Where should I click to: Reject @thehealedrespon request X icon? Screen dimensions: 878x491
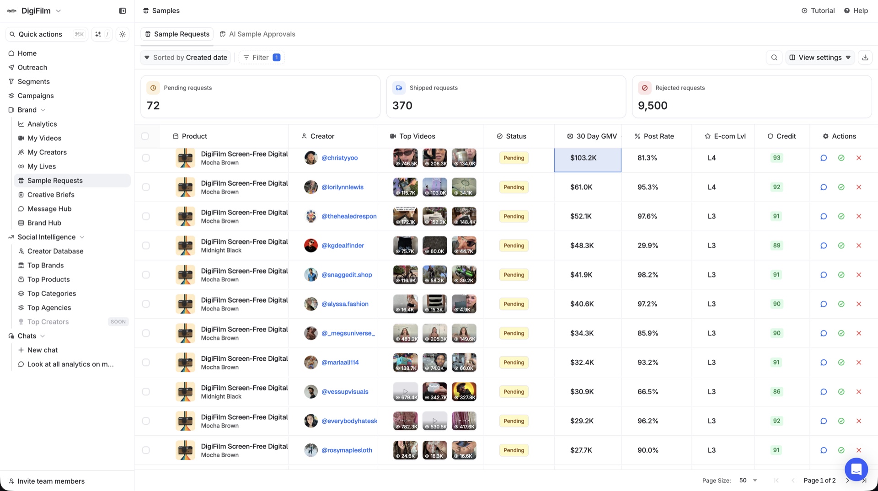[x=859, y=216]
